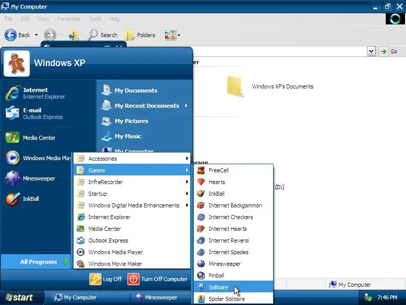
Task: Open Solitaire from the Games list
Action: [233, 287]
